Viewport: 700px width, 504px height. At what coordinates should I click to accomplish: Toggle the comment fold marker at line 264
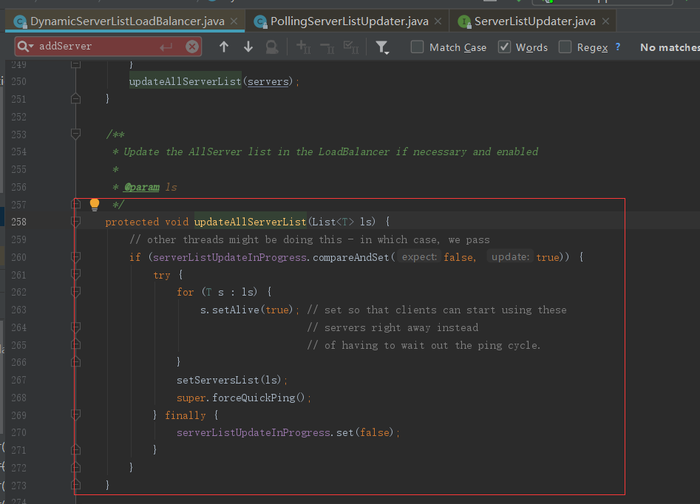pos(76,327)
